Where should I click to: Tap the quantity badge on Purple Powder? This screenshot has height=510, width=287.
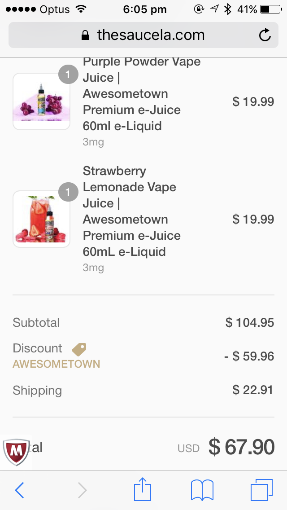pos(68,75)
